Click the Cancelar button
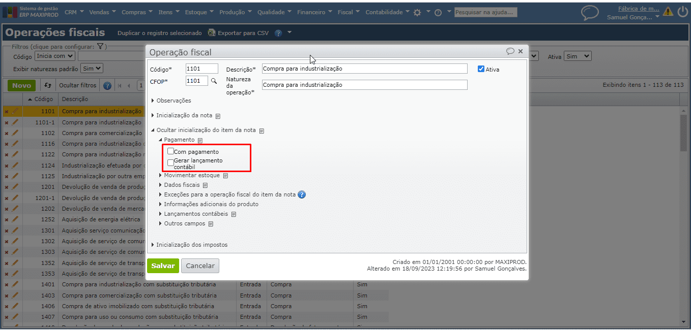691x330 pixels. [200, 266]
